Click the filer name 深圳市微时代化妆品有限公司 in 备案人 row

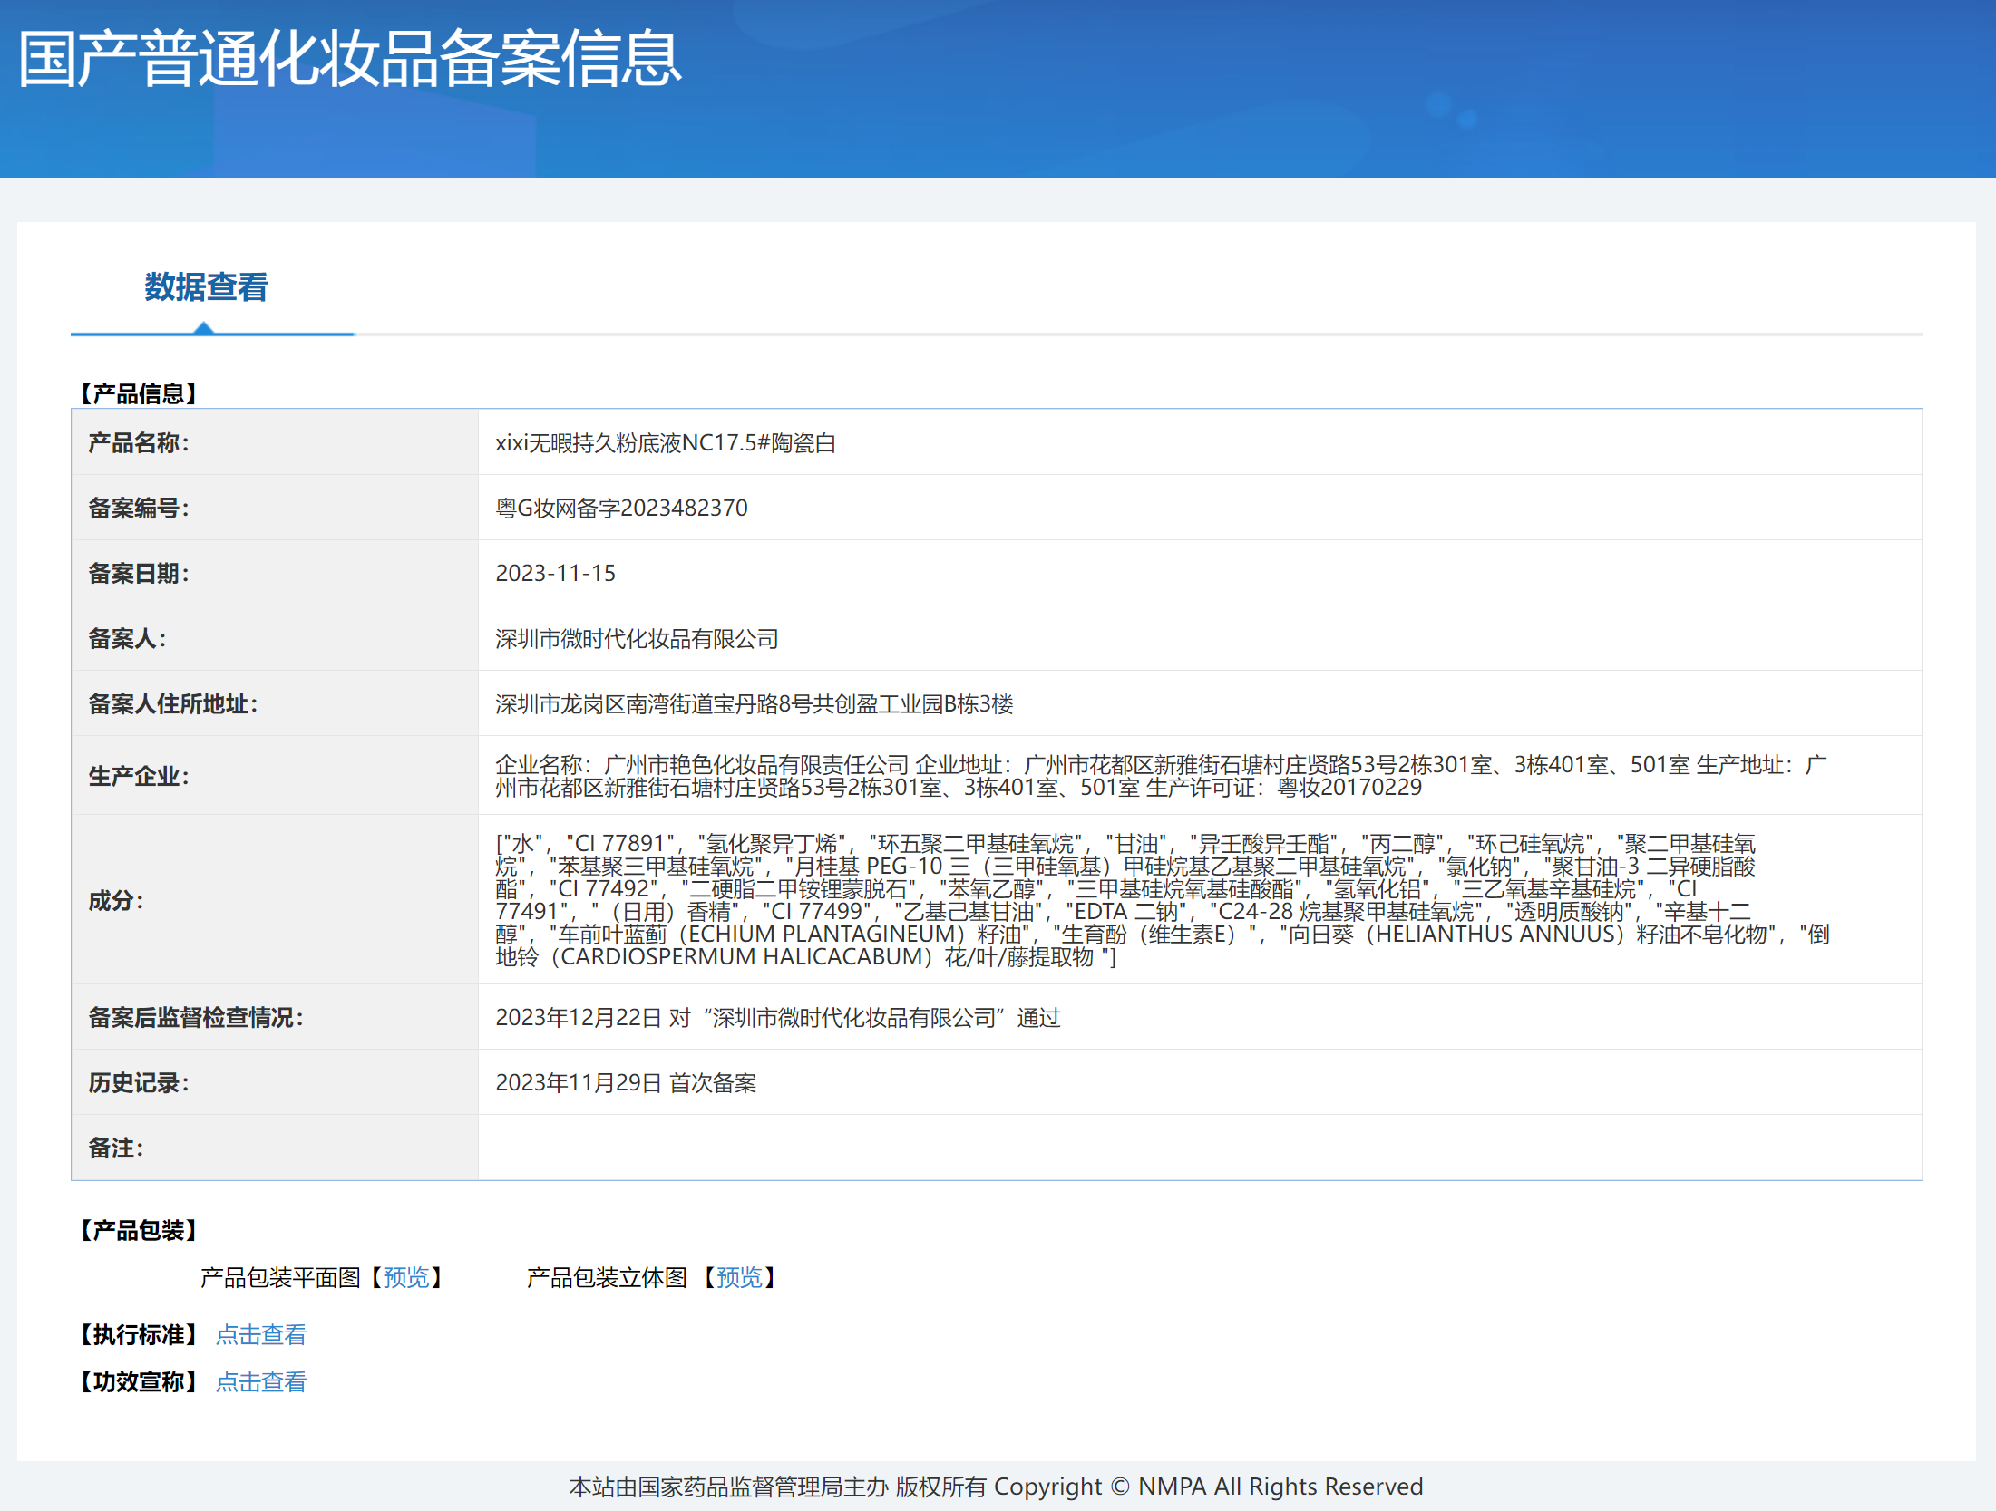coord(637,639)
